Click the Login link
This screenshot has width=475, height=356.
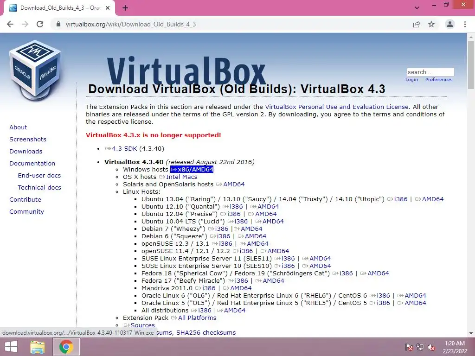click(411, 80)
